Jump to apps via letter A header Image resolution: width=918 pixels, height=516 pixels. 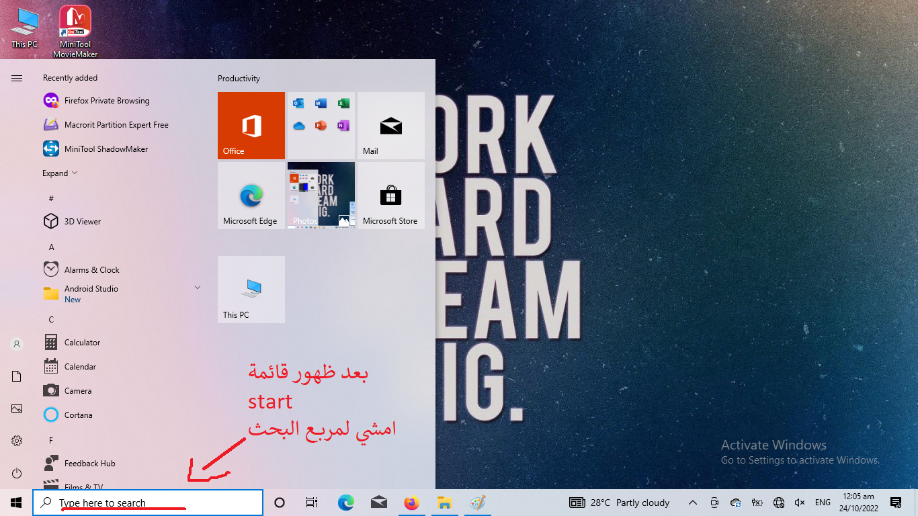(x=52, y=247)
